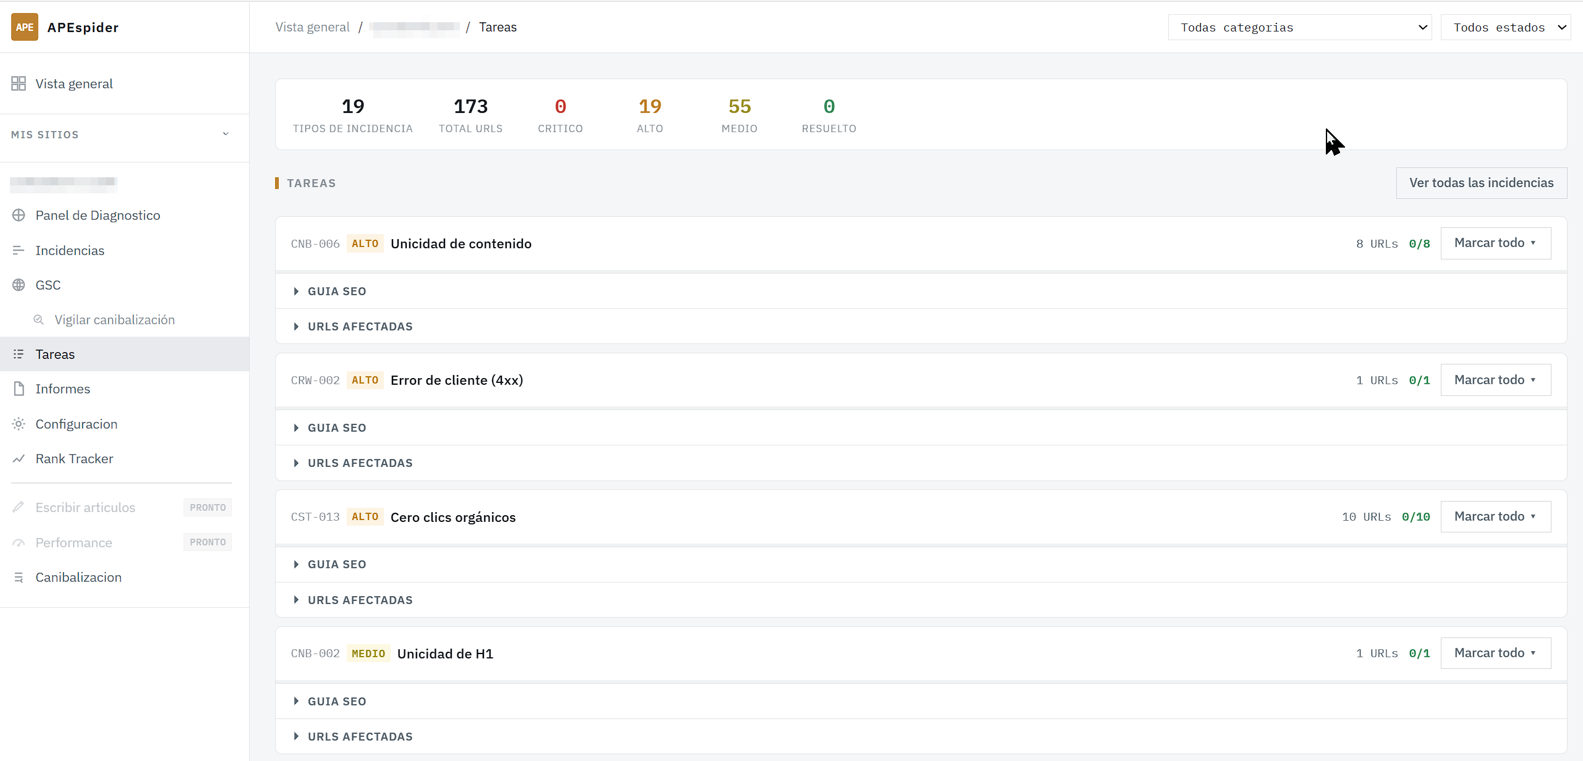Image resolution: width=1583 pixels, height=761 pixels.
Task: Click the Escribir articulos pencil icon
Action: 19,507
